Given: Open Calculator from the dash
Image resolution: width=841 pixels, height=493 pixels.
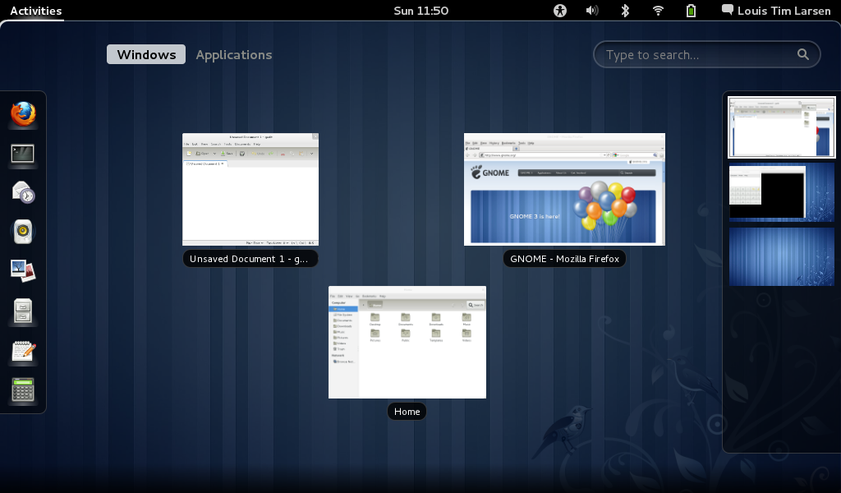Looking at the screenshot, I should (23, 390).
